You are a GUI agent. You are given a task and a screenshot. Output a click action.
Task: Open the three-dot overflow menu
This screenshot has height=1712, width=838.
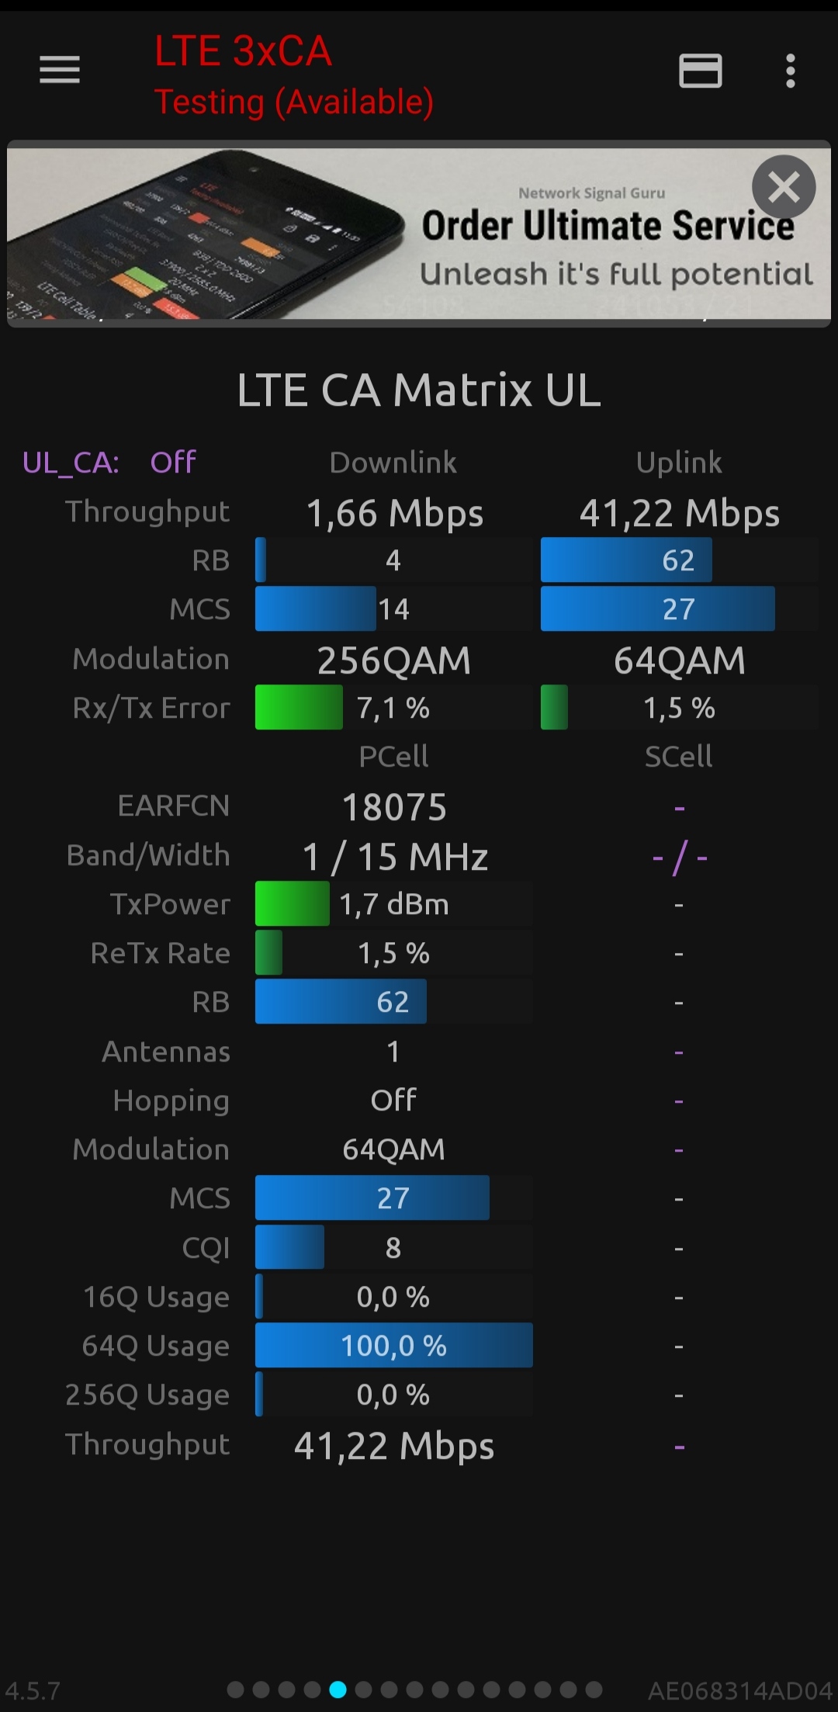pos(790,71)
